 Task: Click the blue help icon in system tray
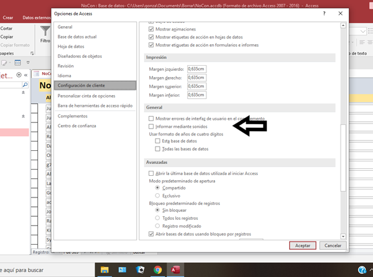362,270
